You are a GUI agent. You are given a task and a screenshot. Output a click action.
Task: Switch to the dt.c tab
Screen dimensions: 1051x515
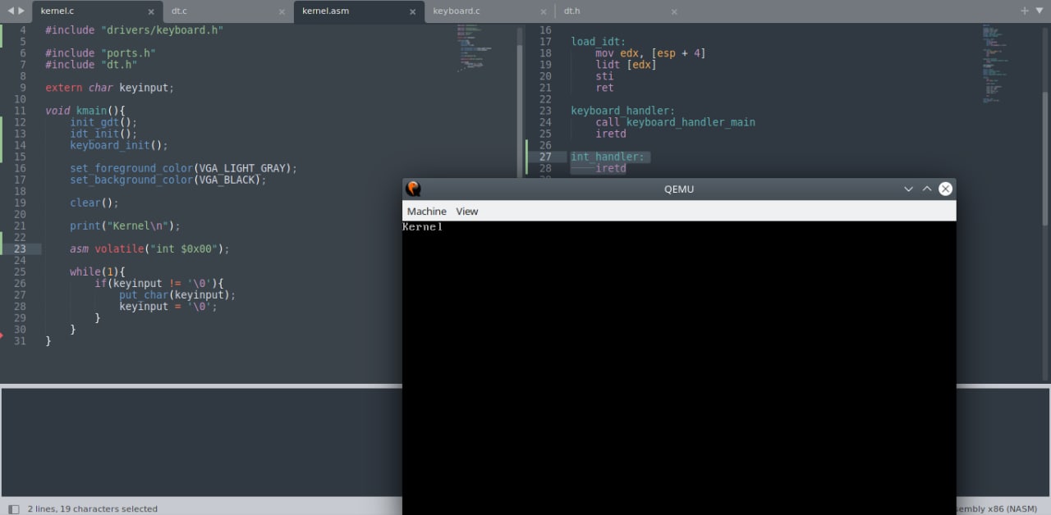click(x=179, y=11)
